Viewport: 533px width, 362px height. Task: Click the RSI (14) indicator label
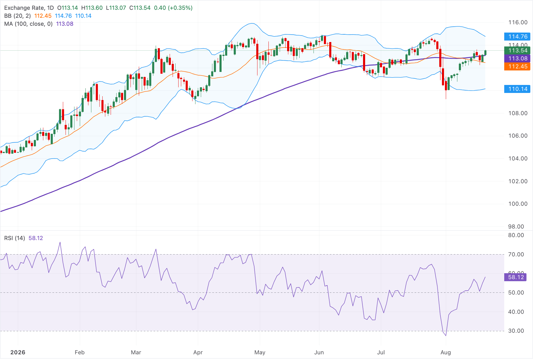click(15, 238)
